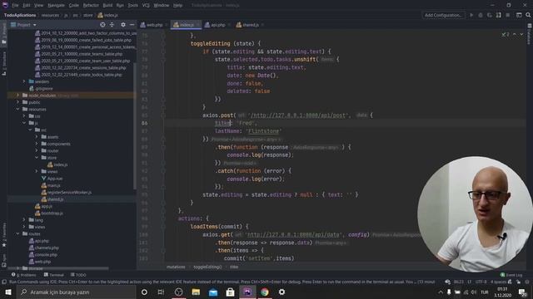Click the Project tree vertical scrollbar
The image size is (533, 299).
135,125
